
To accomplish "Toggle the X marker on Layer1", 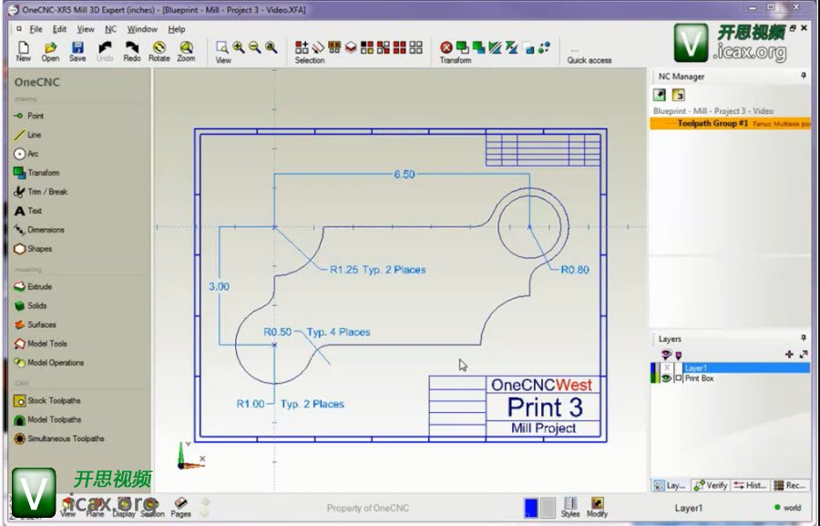I will point(667,368).
